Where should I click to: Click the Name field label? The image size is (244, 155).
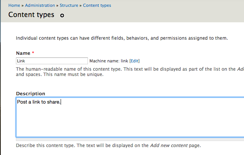[x=23, y=53]
